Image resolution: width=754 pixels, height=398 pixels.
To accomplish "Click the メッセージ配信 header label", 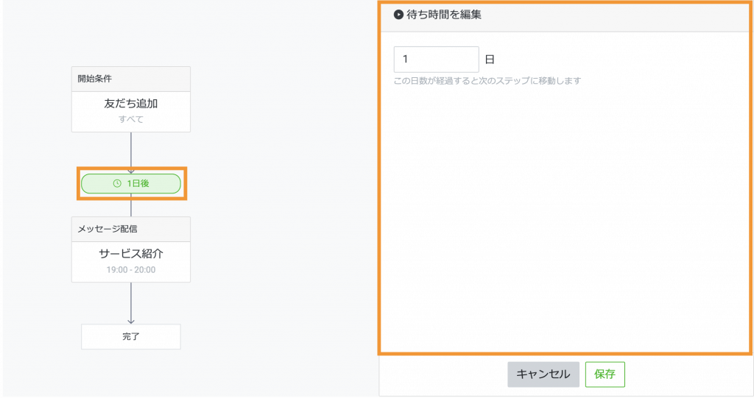I will pos(108,229).
